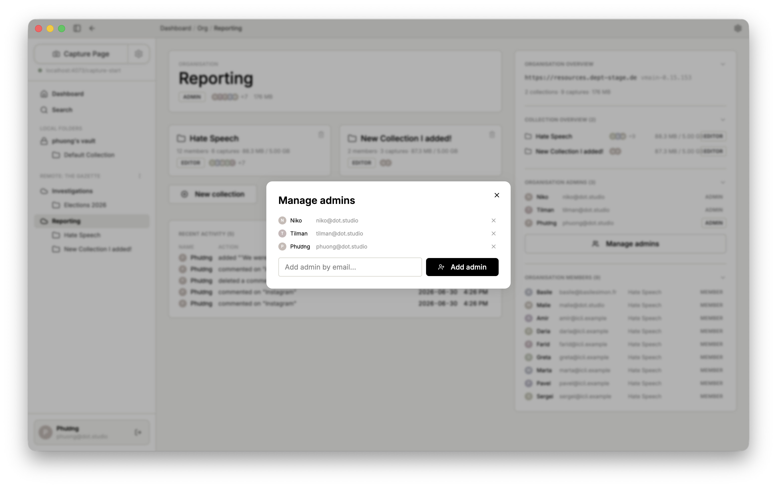Collapse the Organisation Members section

(x=722, y=278)
